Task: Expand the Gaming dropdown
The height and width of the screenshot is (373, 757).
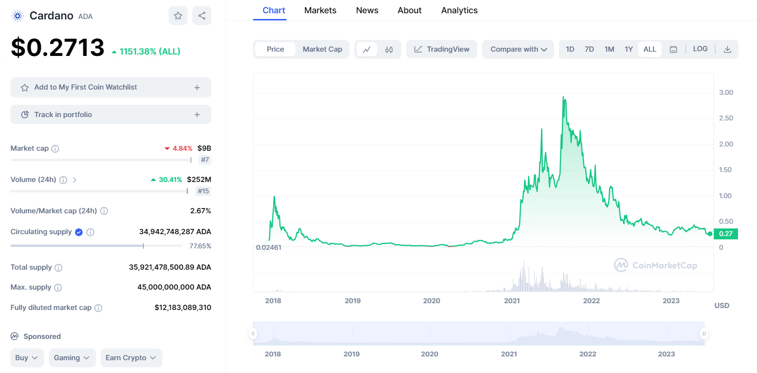Action: (72, 358)
